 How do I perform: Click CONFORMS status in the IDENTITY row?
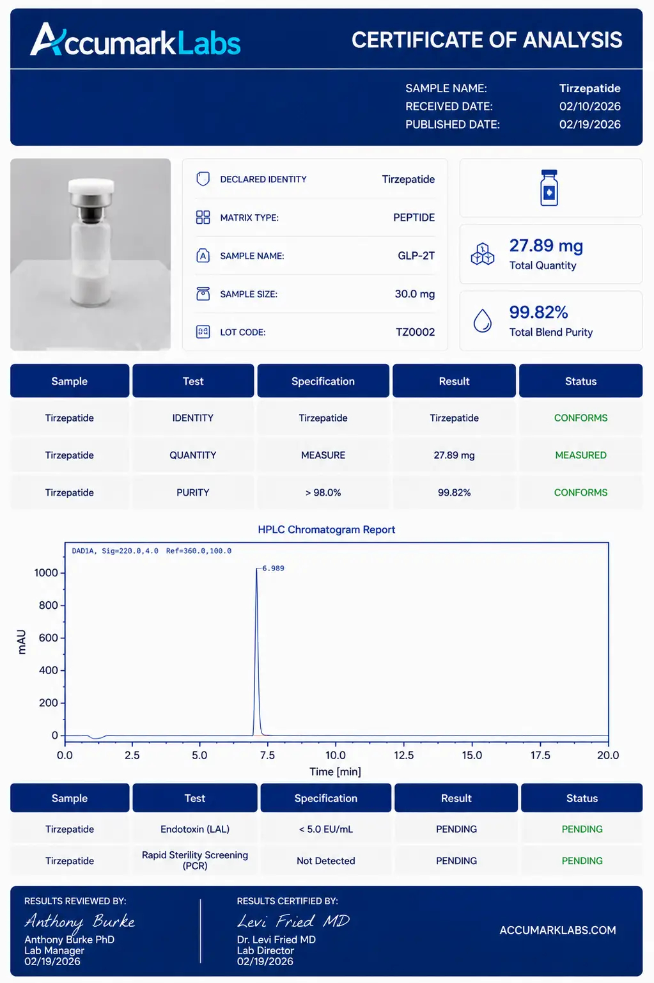tap(580, 418)
